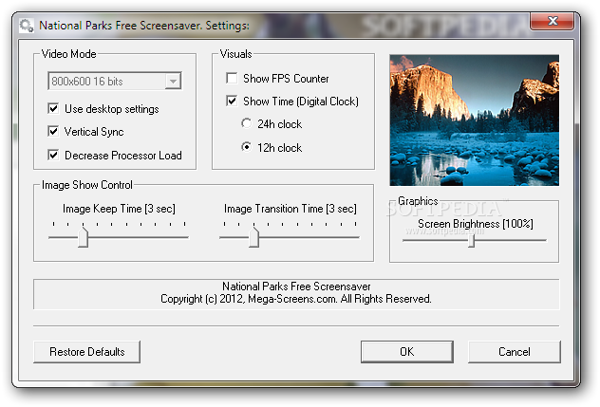Click the Screen Brightness [100%] label
This screenshot has height=407, width=600.
pos(476,224)
